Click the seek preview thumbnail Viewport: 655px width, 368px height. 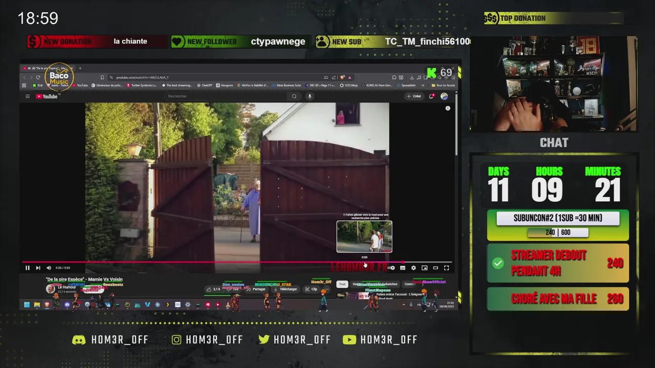[x=364, y=237]
